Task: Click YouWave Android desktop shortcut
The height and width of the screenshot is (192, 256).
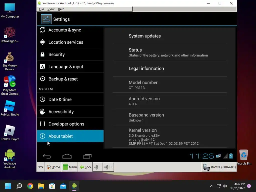Action: [10, 159]
